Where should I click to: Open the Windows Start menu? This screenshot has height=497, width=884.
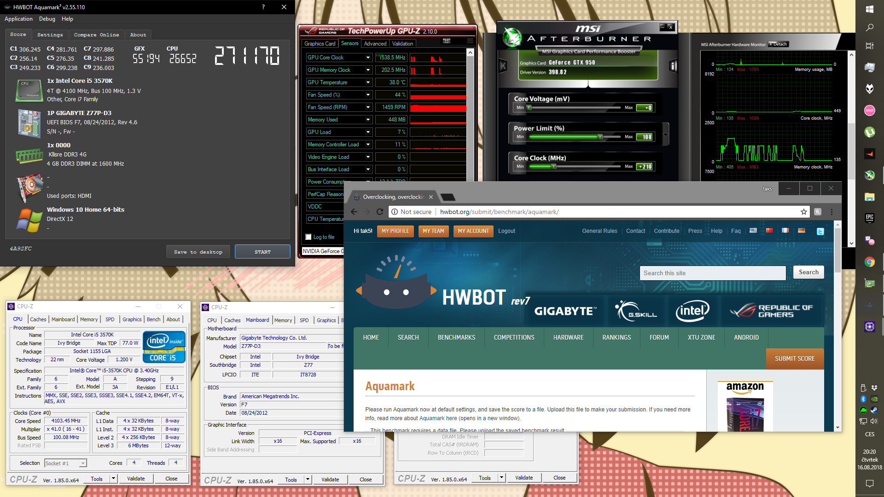pos(869,9)
